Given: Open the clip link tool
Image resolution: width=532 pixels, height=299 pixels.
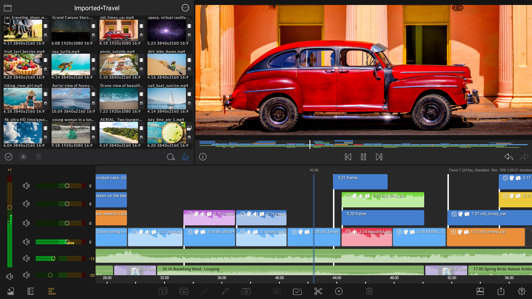Looking at the screenshot, I should pyautogui.click(x=204, y=291).
